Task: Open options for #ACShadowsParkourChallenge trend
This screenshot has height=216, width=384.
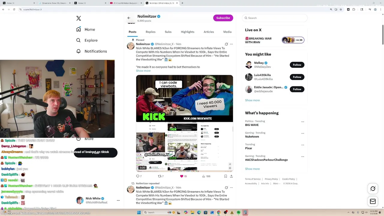Action: coord(302,157)
